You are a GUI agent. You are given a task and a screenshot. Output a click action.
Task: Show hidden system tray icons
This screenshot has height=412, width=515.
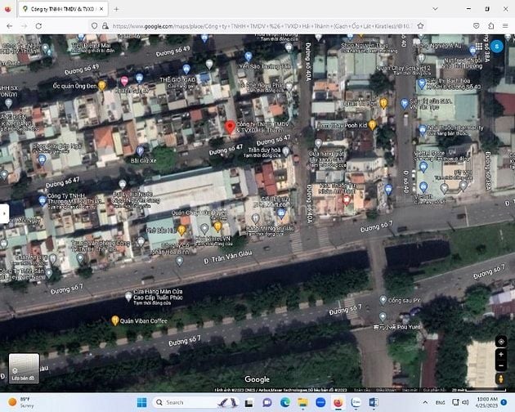(425, 402)
